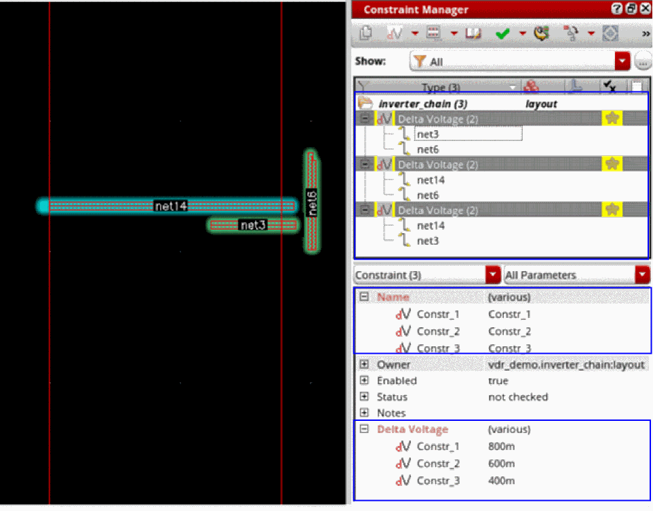Image resolution: width=653 pixels, height=511 pixels.
Task: Click Constr_1 name value field
Action: (509, 314)
